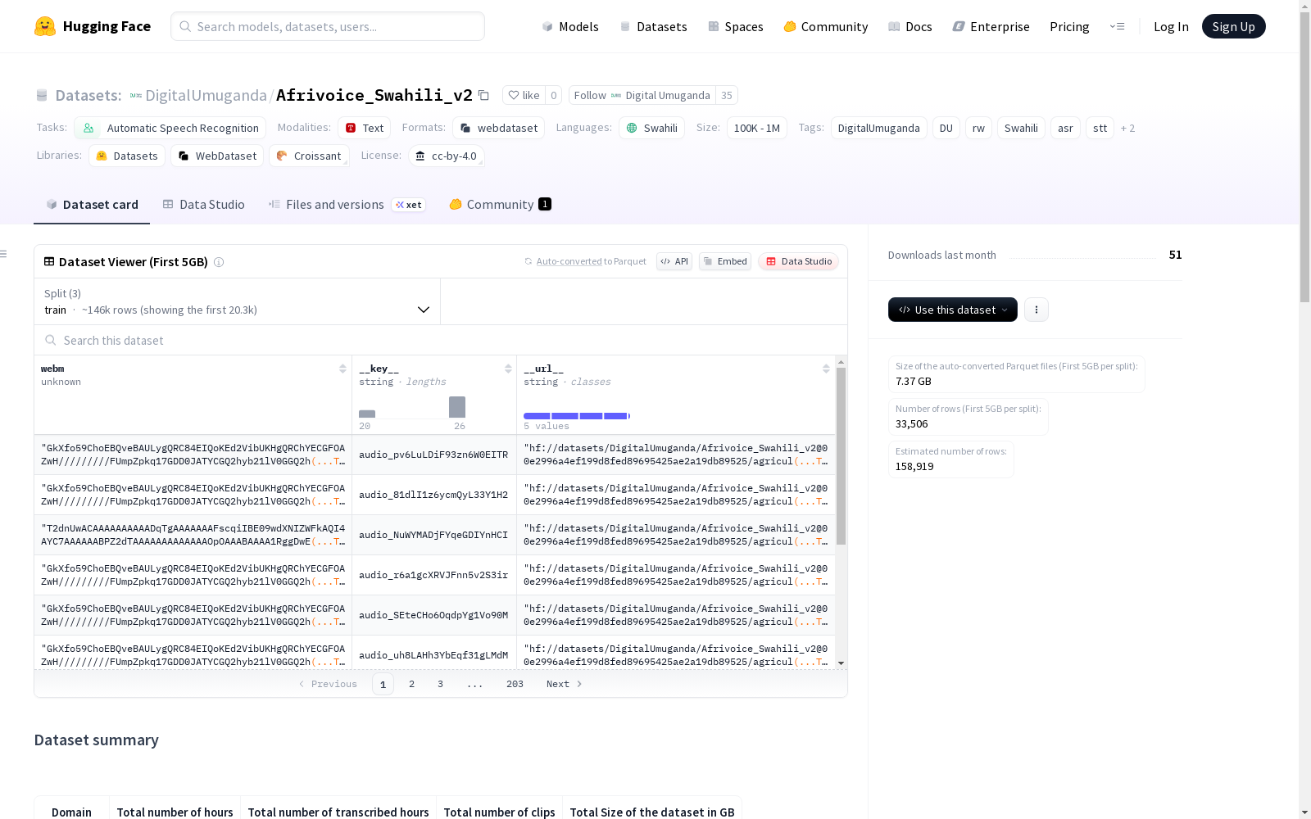
Task: Click the WebDataset library tag
Action: [x=217, y=156]
